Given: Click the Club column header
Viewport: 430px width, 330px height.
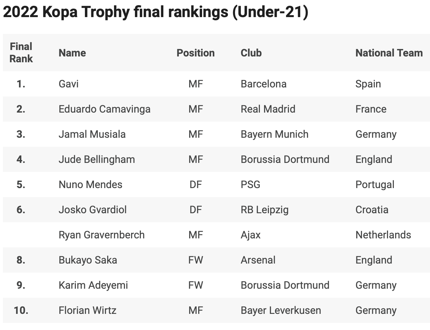Looking at the screenshot, I should (x=251, y=53).
